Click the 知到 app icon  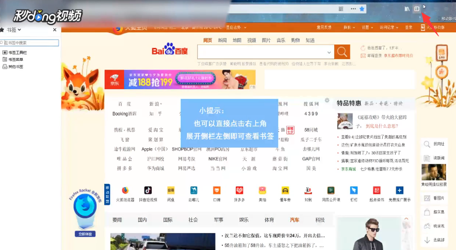[308, 190]
